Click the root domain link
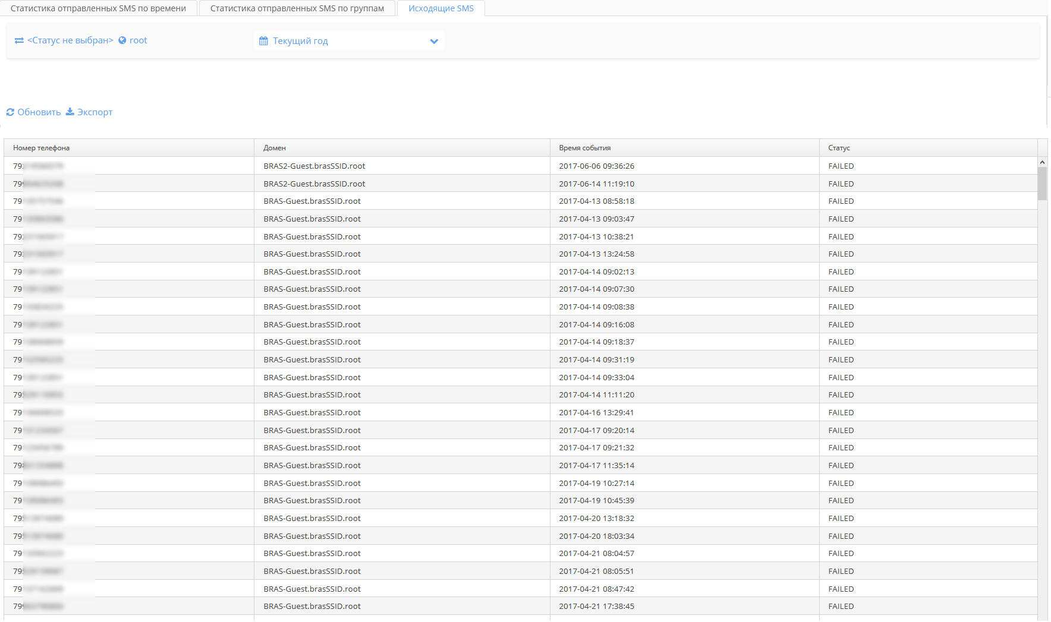This screenshot has height=622, width=1051. point(139,40)
